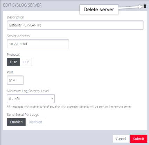Viewport: 149px width, 145px height.
Task: Click the Protocol label text
Action: pyautogui.click(x=13, y=55)
